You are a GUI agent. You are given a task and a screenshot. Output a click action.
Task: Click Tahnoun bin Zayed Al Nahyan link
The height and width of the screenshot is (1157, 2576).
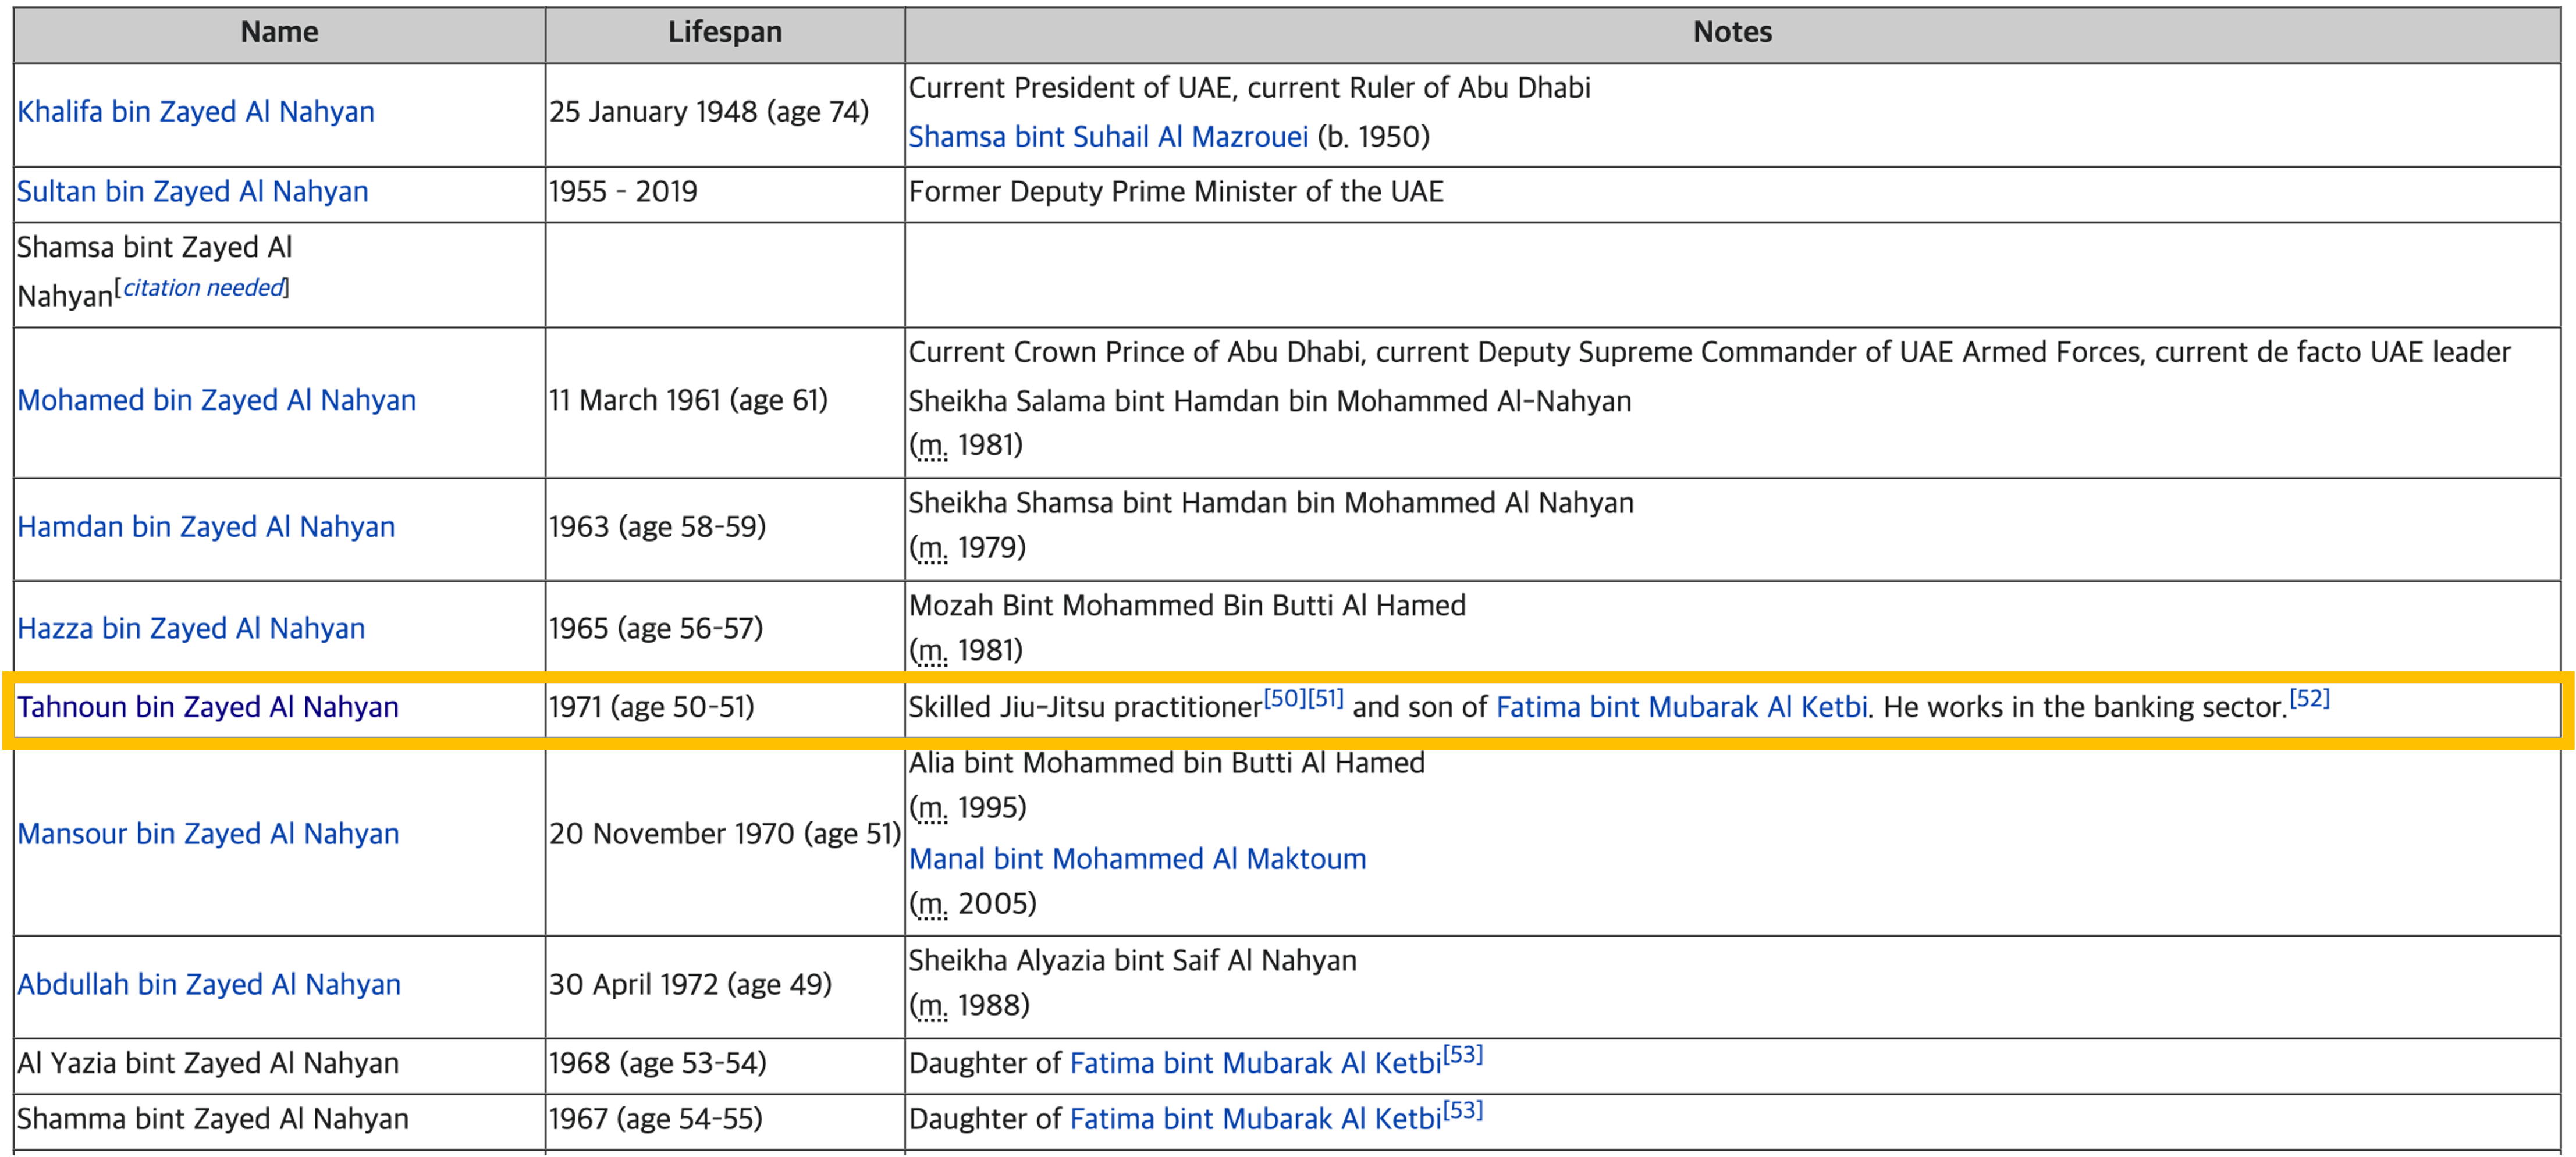tap(208, 707)
